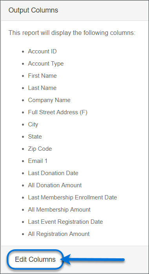The width and height of the screenshot is (149, 274).
Task: Click the Edit Columns button
Action: coord(35,259)
